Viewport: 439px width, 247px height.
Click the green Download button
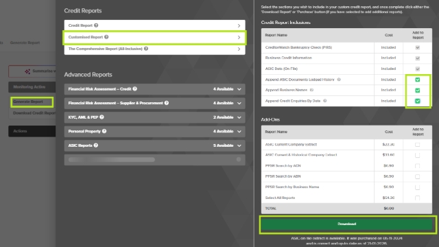(x=346, y=224)
